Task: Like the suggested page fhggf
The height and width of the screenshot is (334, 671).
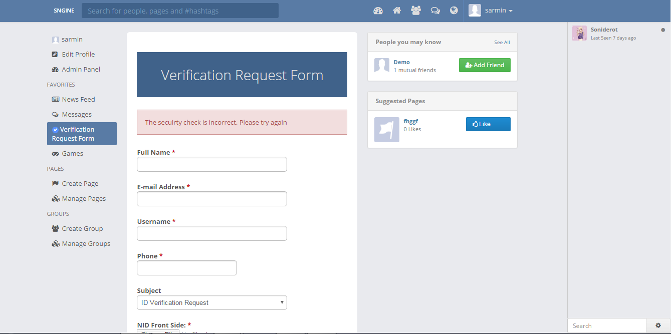Action: pos(488,124)
